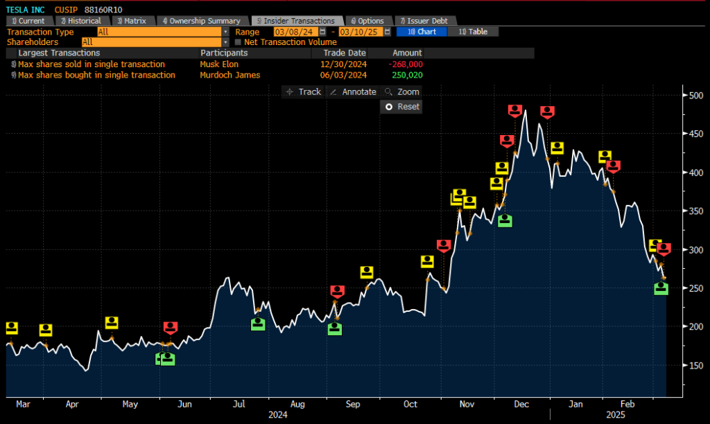Select the green buy marker in late November 2024
The width and height of the screenshot is (710, 424).
pos(505,221)
